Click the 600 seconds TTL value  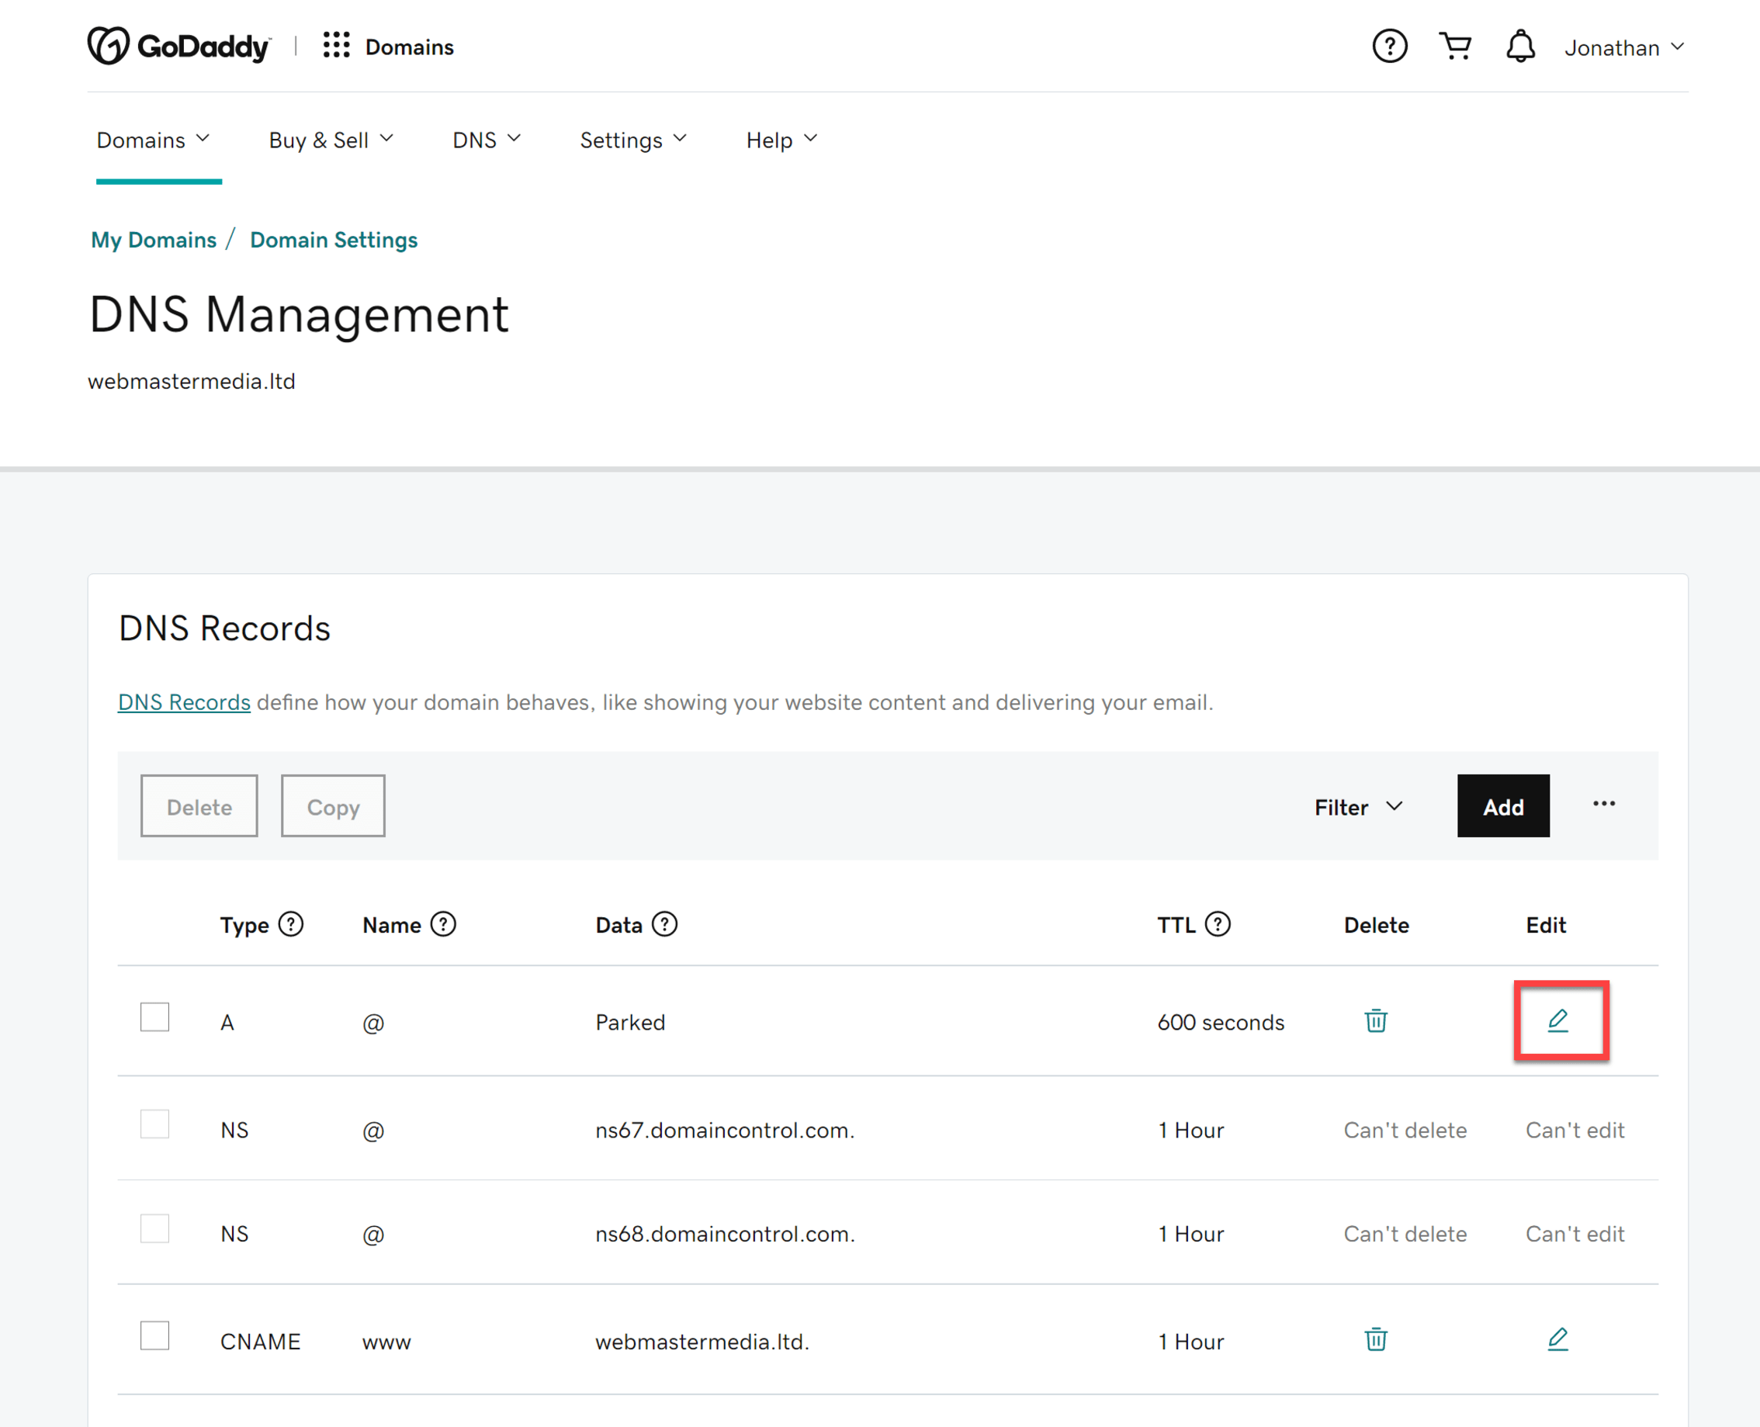click(1221, 1022)
